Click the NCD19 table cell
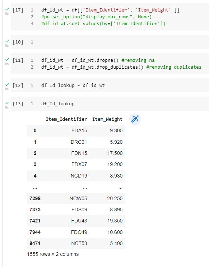209x267 pixels. (79, 176)
